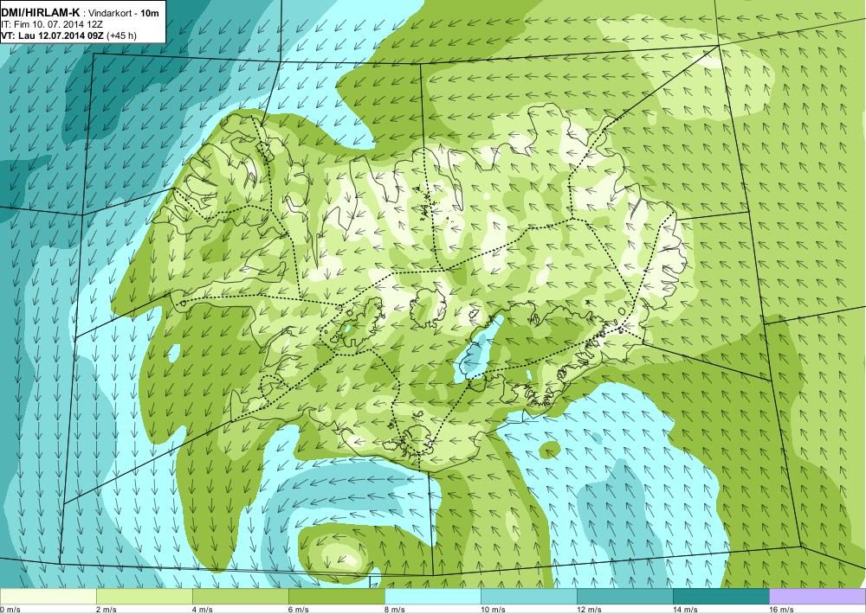The image size is (866, 614).
Task: Click the '12 m/s' legend label
Action: click(589, 609)
